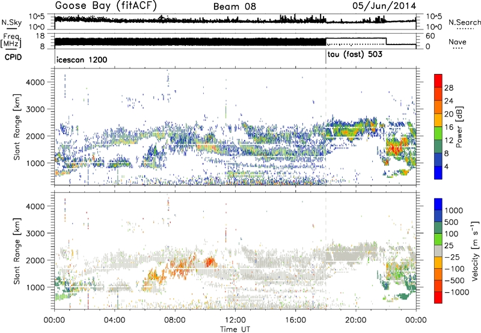The image size is (481, 333).
Task: Click the 'Time UT' axis label
Action: 235,329
